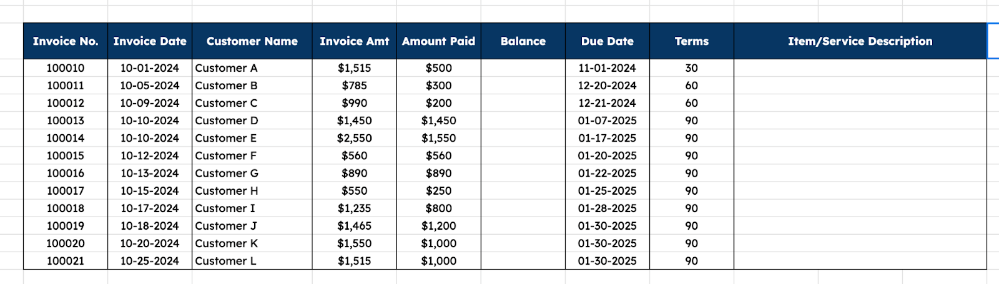
Task: Select the $2,550 invoice amount cell
Action: 354,138
